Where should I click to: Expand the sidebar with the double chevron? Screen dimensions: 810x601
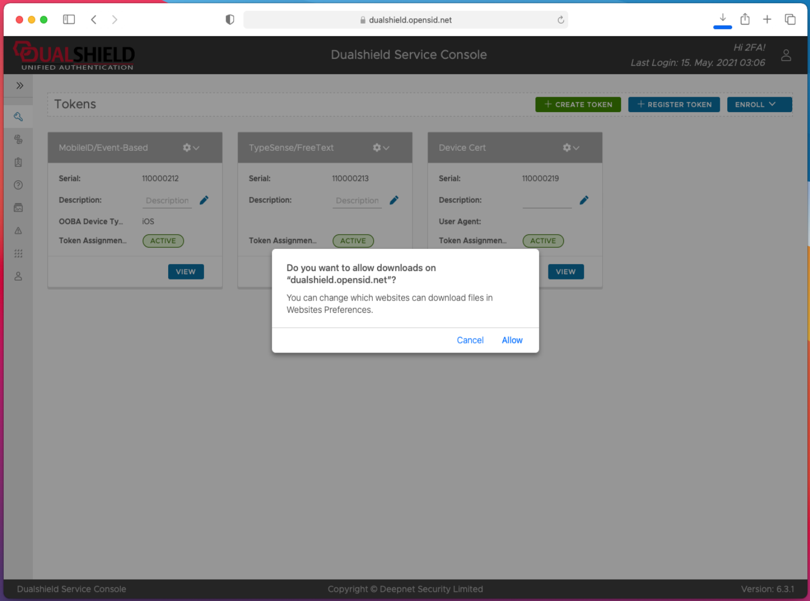click(x=19, y=86)
